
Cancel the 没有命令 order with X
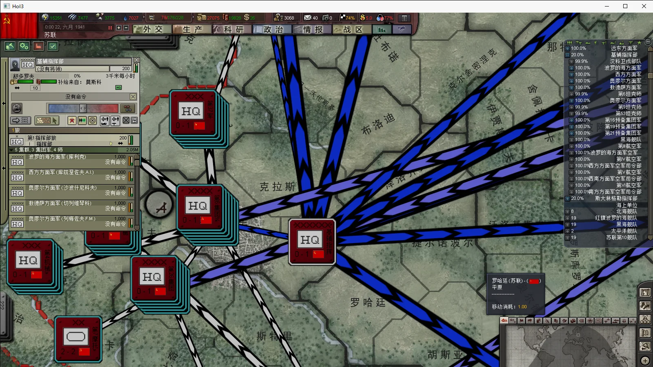pos(133,97)
